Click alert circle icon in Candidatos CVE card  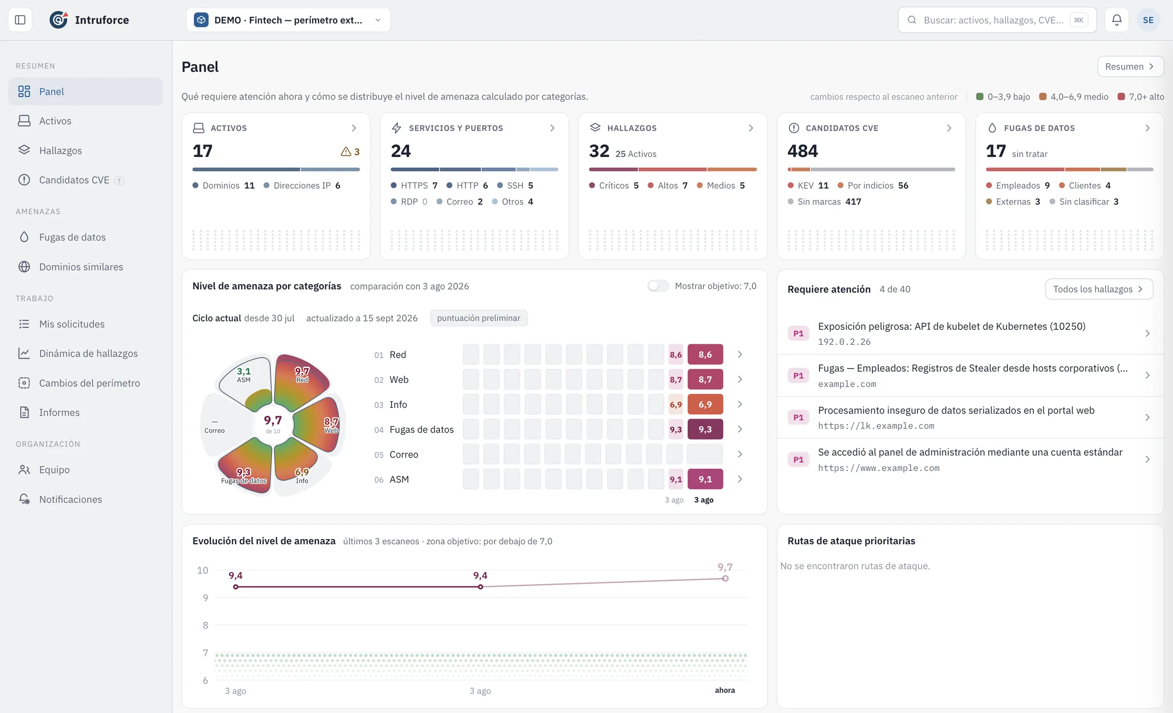pyautogui.click(x=794, y=128)
